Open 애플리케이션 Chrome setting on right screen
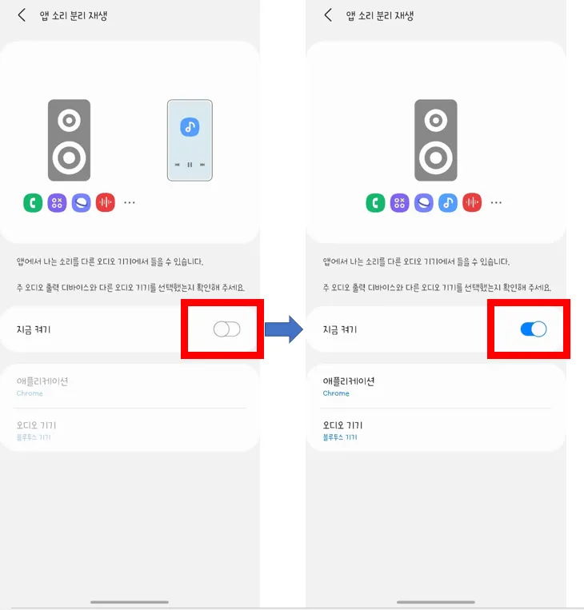The width and height of the screenshot is (584, 610). tap(436, 386)
